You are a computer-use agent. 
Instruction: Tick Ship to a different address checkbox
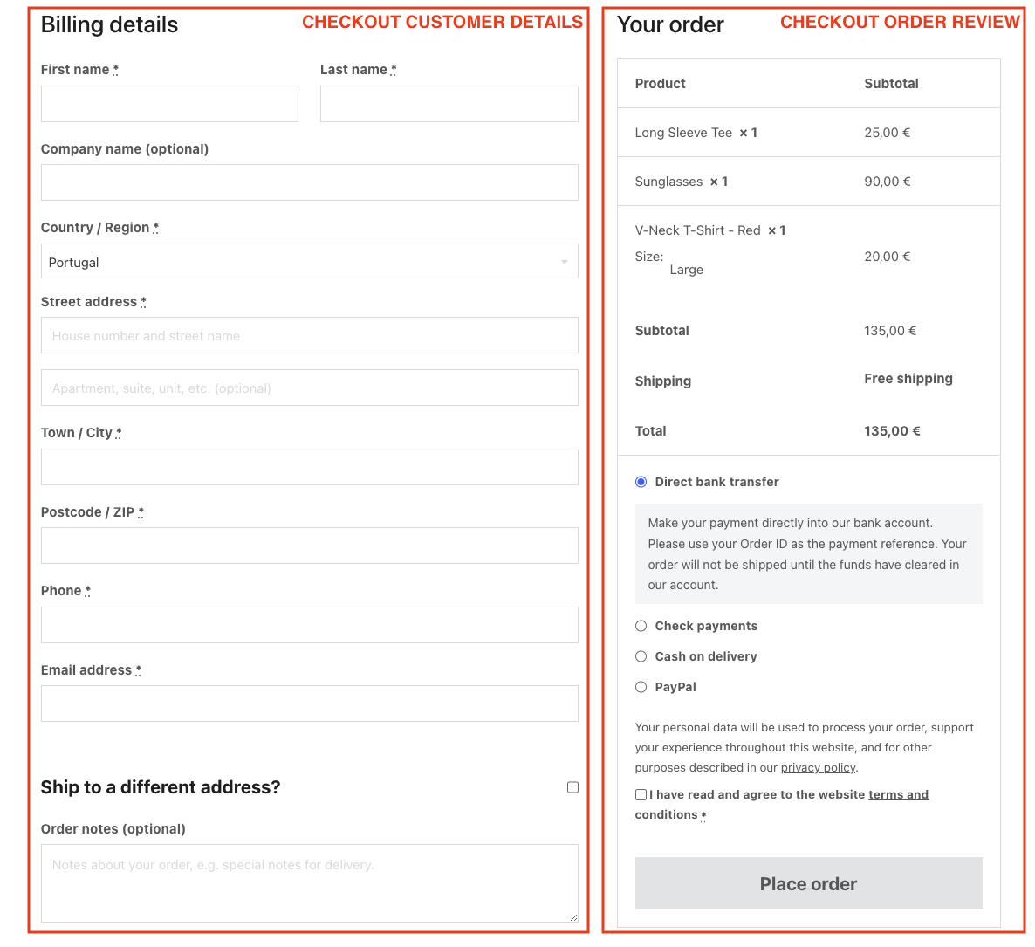tap(572, 787)
